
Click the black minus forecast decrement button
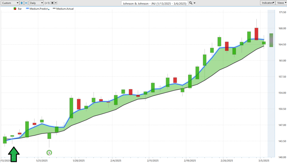(x=56, y=3)
